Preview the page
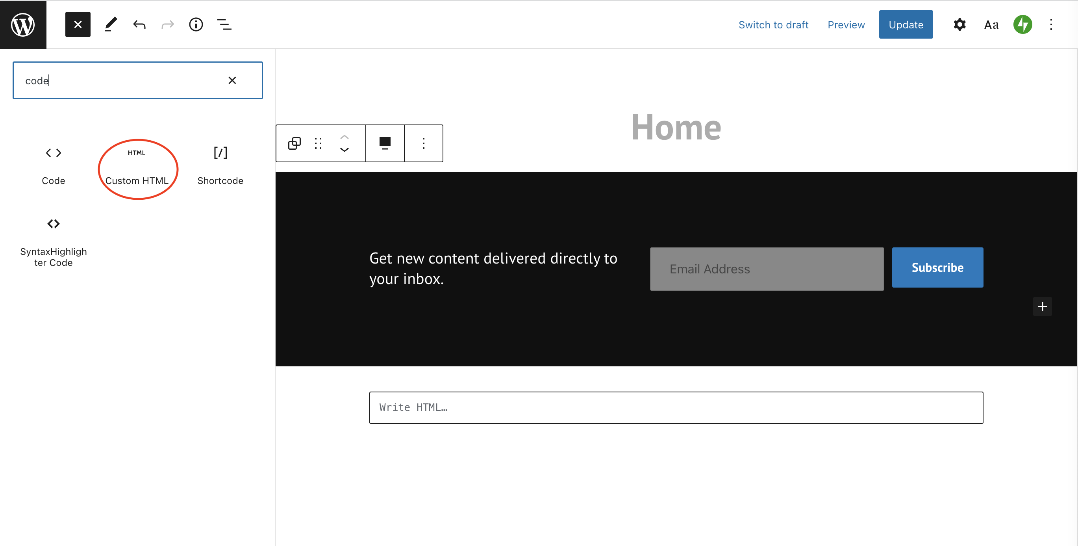The width and height of the screenshot is (1078, 546). coord(846,25)
